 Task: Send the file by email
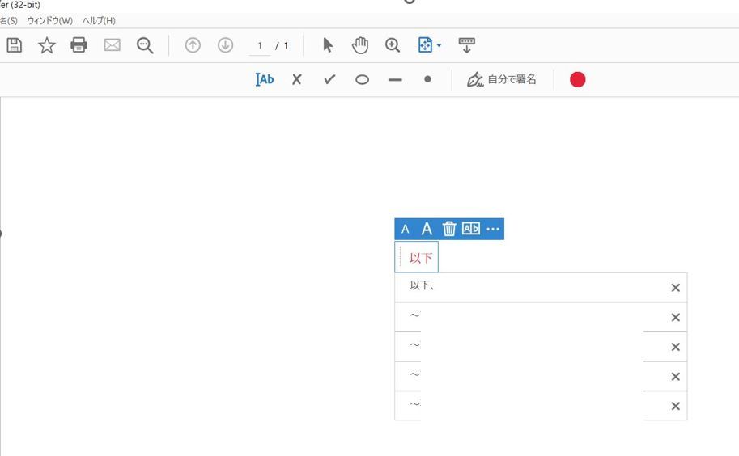coord(113,45)
